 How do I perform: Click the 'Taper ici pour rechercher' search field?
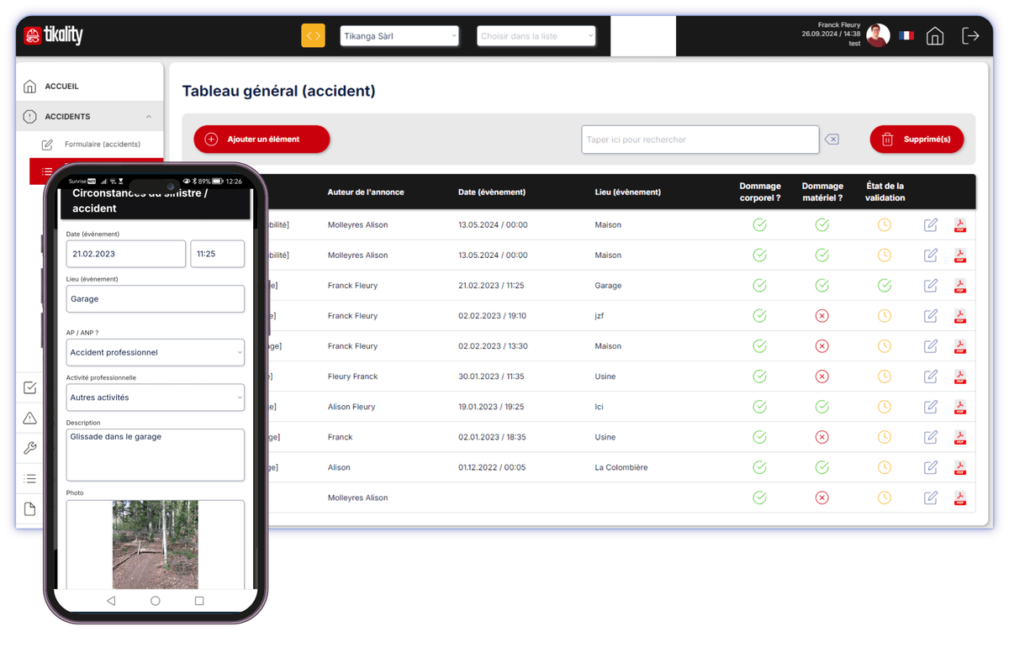click(x=700, y=140)
